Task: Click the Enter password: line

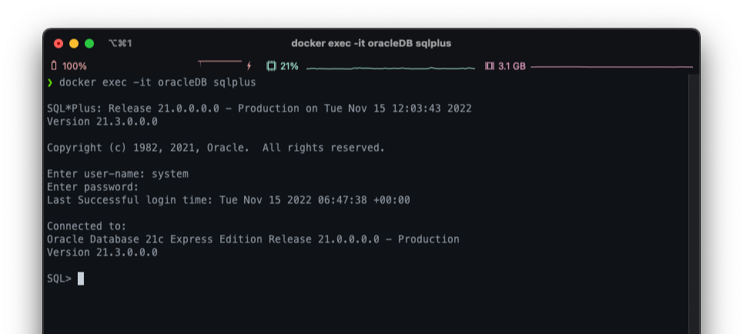Action: 93,187
